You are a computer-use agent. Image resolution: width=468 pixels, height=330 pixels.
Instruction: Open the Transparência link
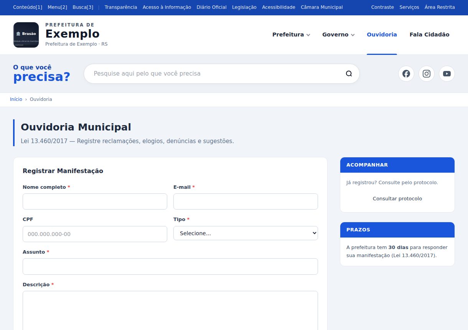(x=121, y=7)
